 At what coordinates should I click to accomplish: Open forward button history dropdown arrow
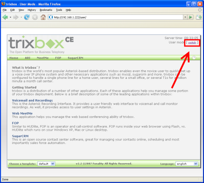(21, 17)
